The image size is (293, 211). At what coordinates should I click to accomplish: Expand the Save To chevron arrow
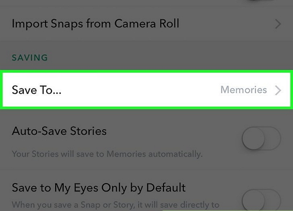[x=278, y=90]
